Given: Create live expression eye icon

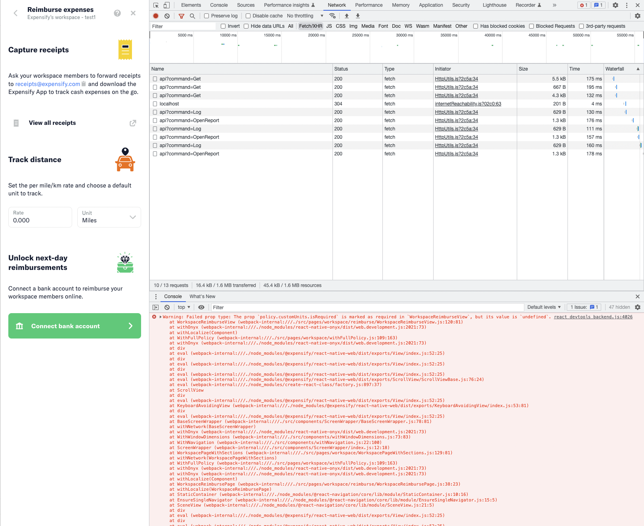Looking at the screenshot, I should 201,307.
